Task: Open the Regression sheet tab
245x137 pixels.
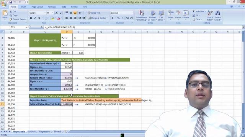Action: coord(44,132)
